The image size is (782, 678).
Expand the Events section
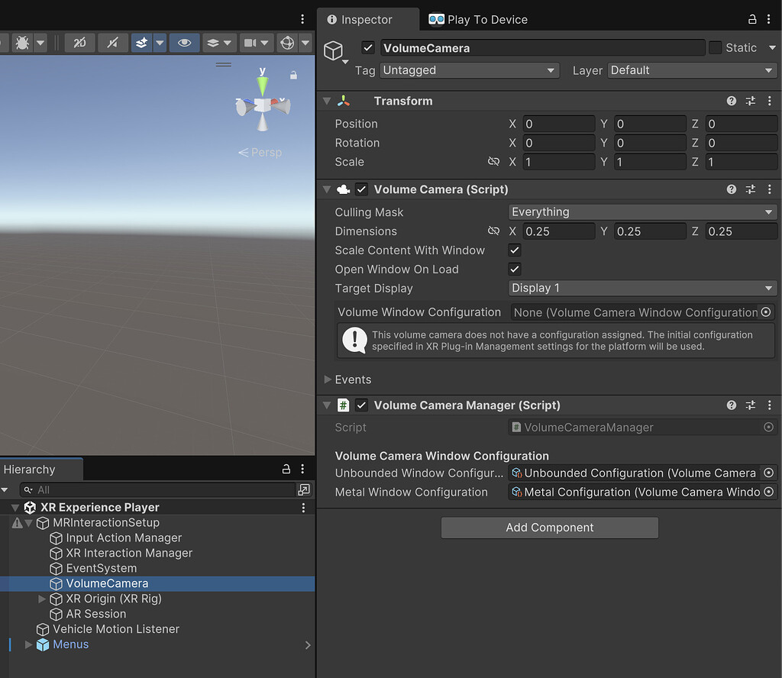pyautogui.click(x=327, y=379)
